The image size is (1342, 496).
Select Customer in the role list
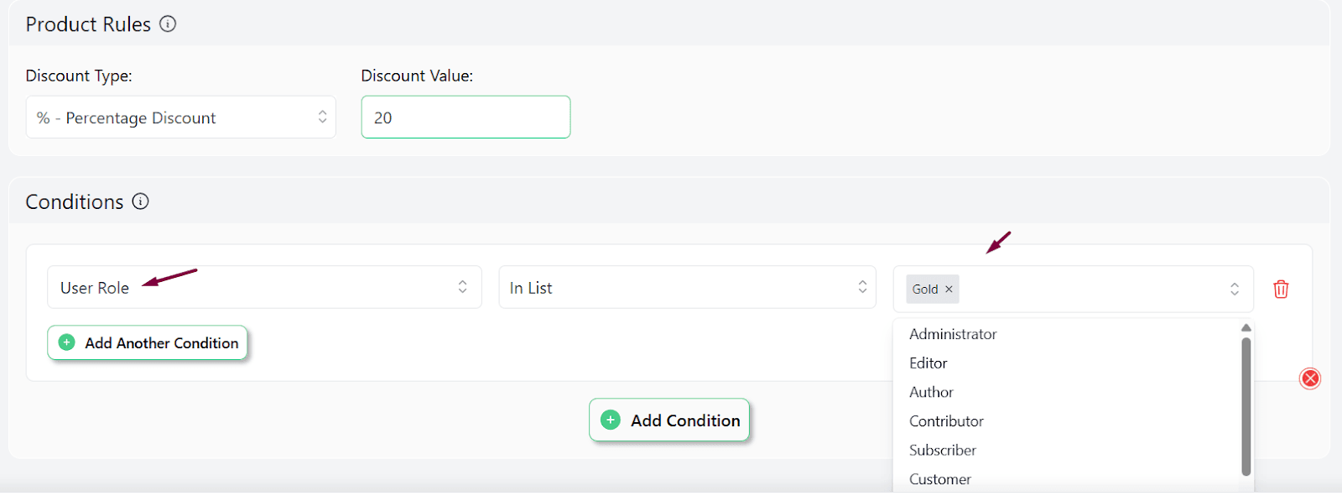(940, 479)
